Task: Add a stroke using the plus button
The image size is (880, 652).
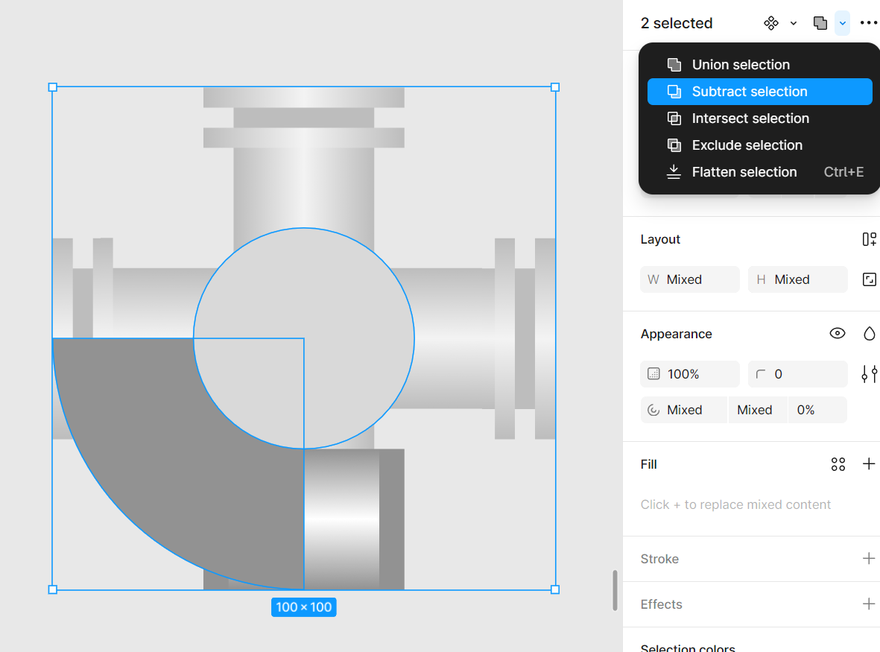Action: [869, 559]
